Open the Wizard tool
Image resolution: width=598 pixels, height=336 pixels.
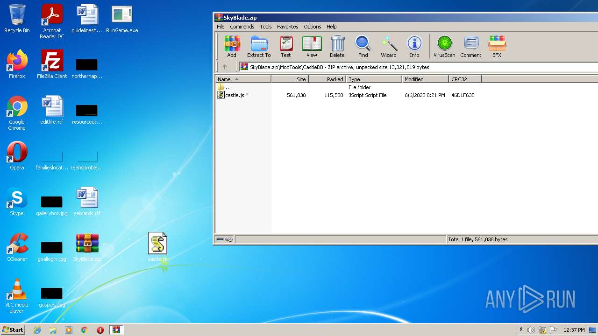[389, 47]
